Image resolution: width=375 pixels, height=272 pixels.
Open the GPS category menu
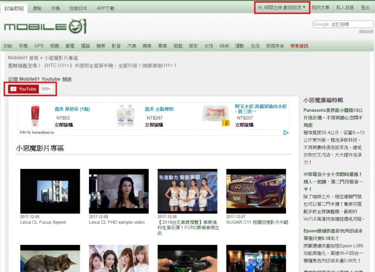(39, 46)
